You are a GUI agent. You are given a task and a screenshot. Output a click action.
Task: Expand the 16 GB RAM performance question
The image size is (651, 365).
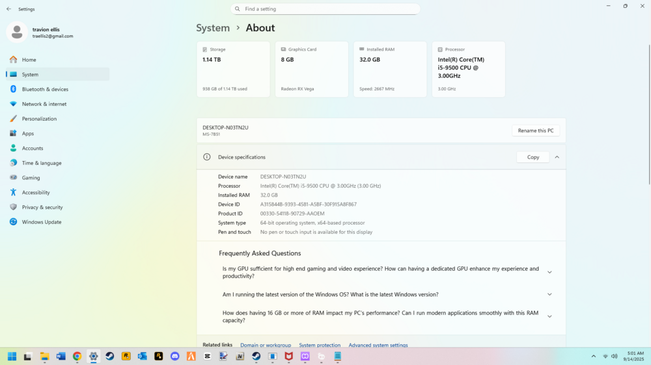pyautogui.click(x=549, y=316)
